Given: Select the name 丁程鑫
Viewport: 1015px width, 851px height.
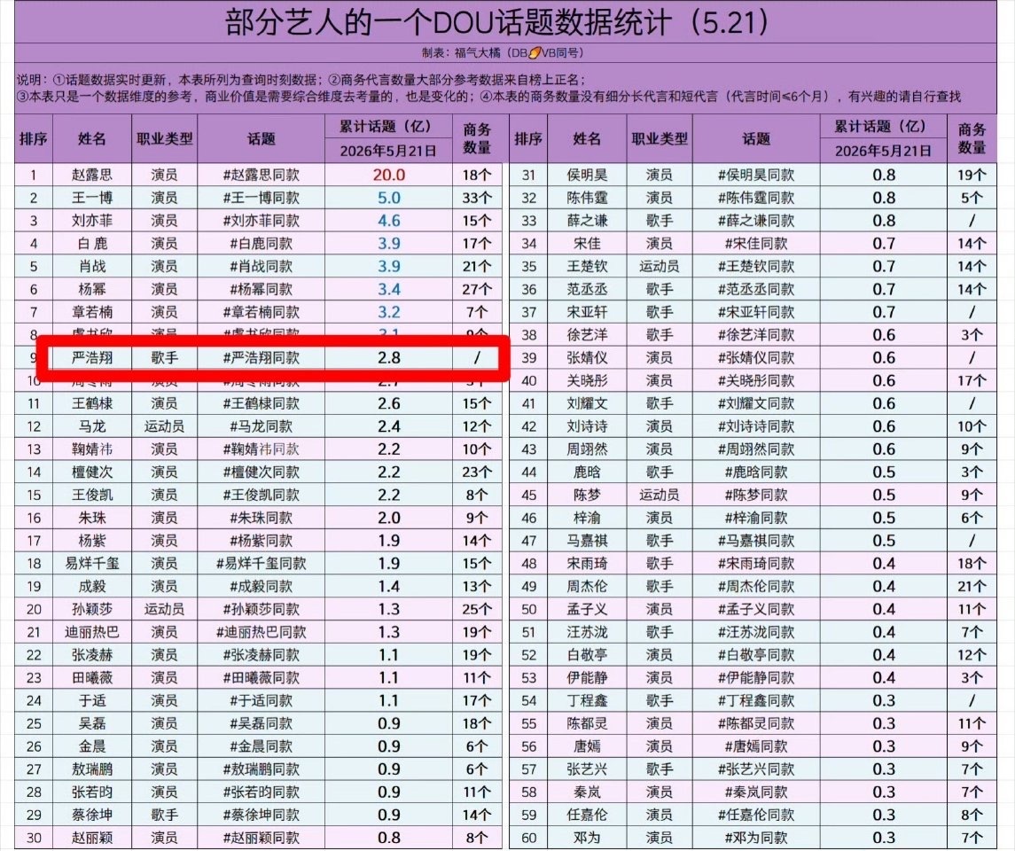Looking at the screenshot, I should pyautogui.click(x=587, y=701).
